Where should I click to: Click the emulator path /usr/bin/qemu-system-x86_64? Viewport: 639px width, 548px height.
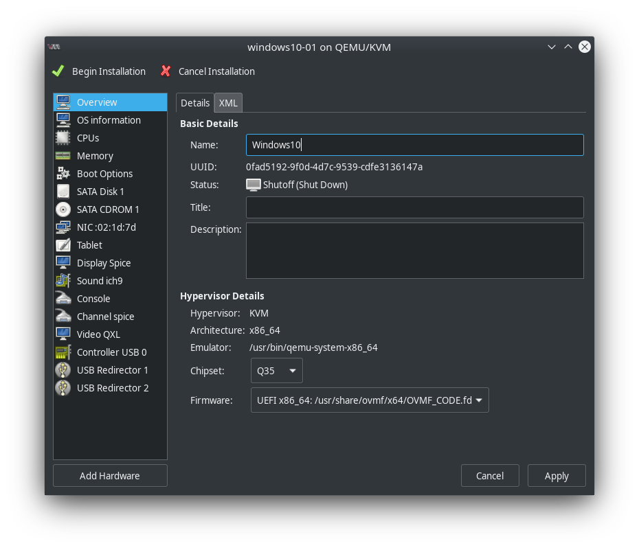click(x=313, y=347)
